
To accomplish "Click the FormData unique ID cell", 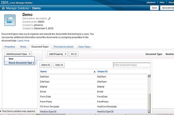I will (102, 97).
